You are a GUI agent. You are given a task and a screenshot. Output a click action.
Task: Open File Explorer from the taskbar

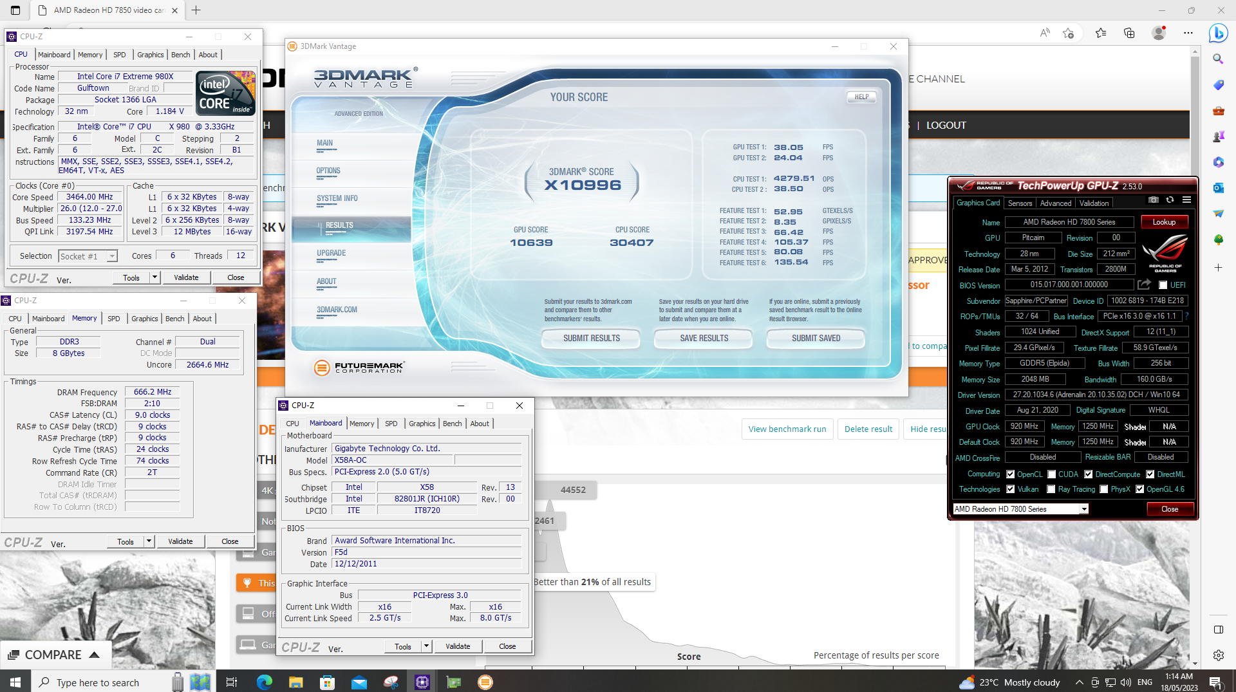tap(295, 682)
